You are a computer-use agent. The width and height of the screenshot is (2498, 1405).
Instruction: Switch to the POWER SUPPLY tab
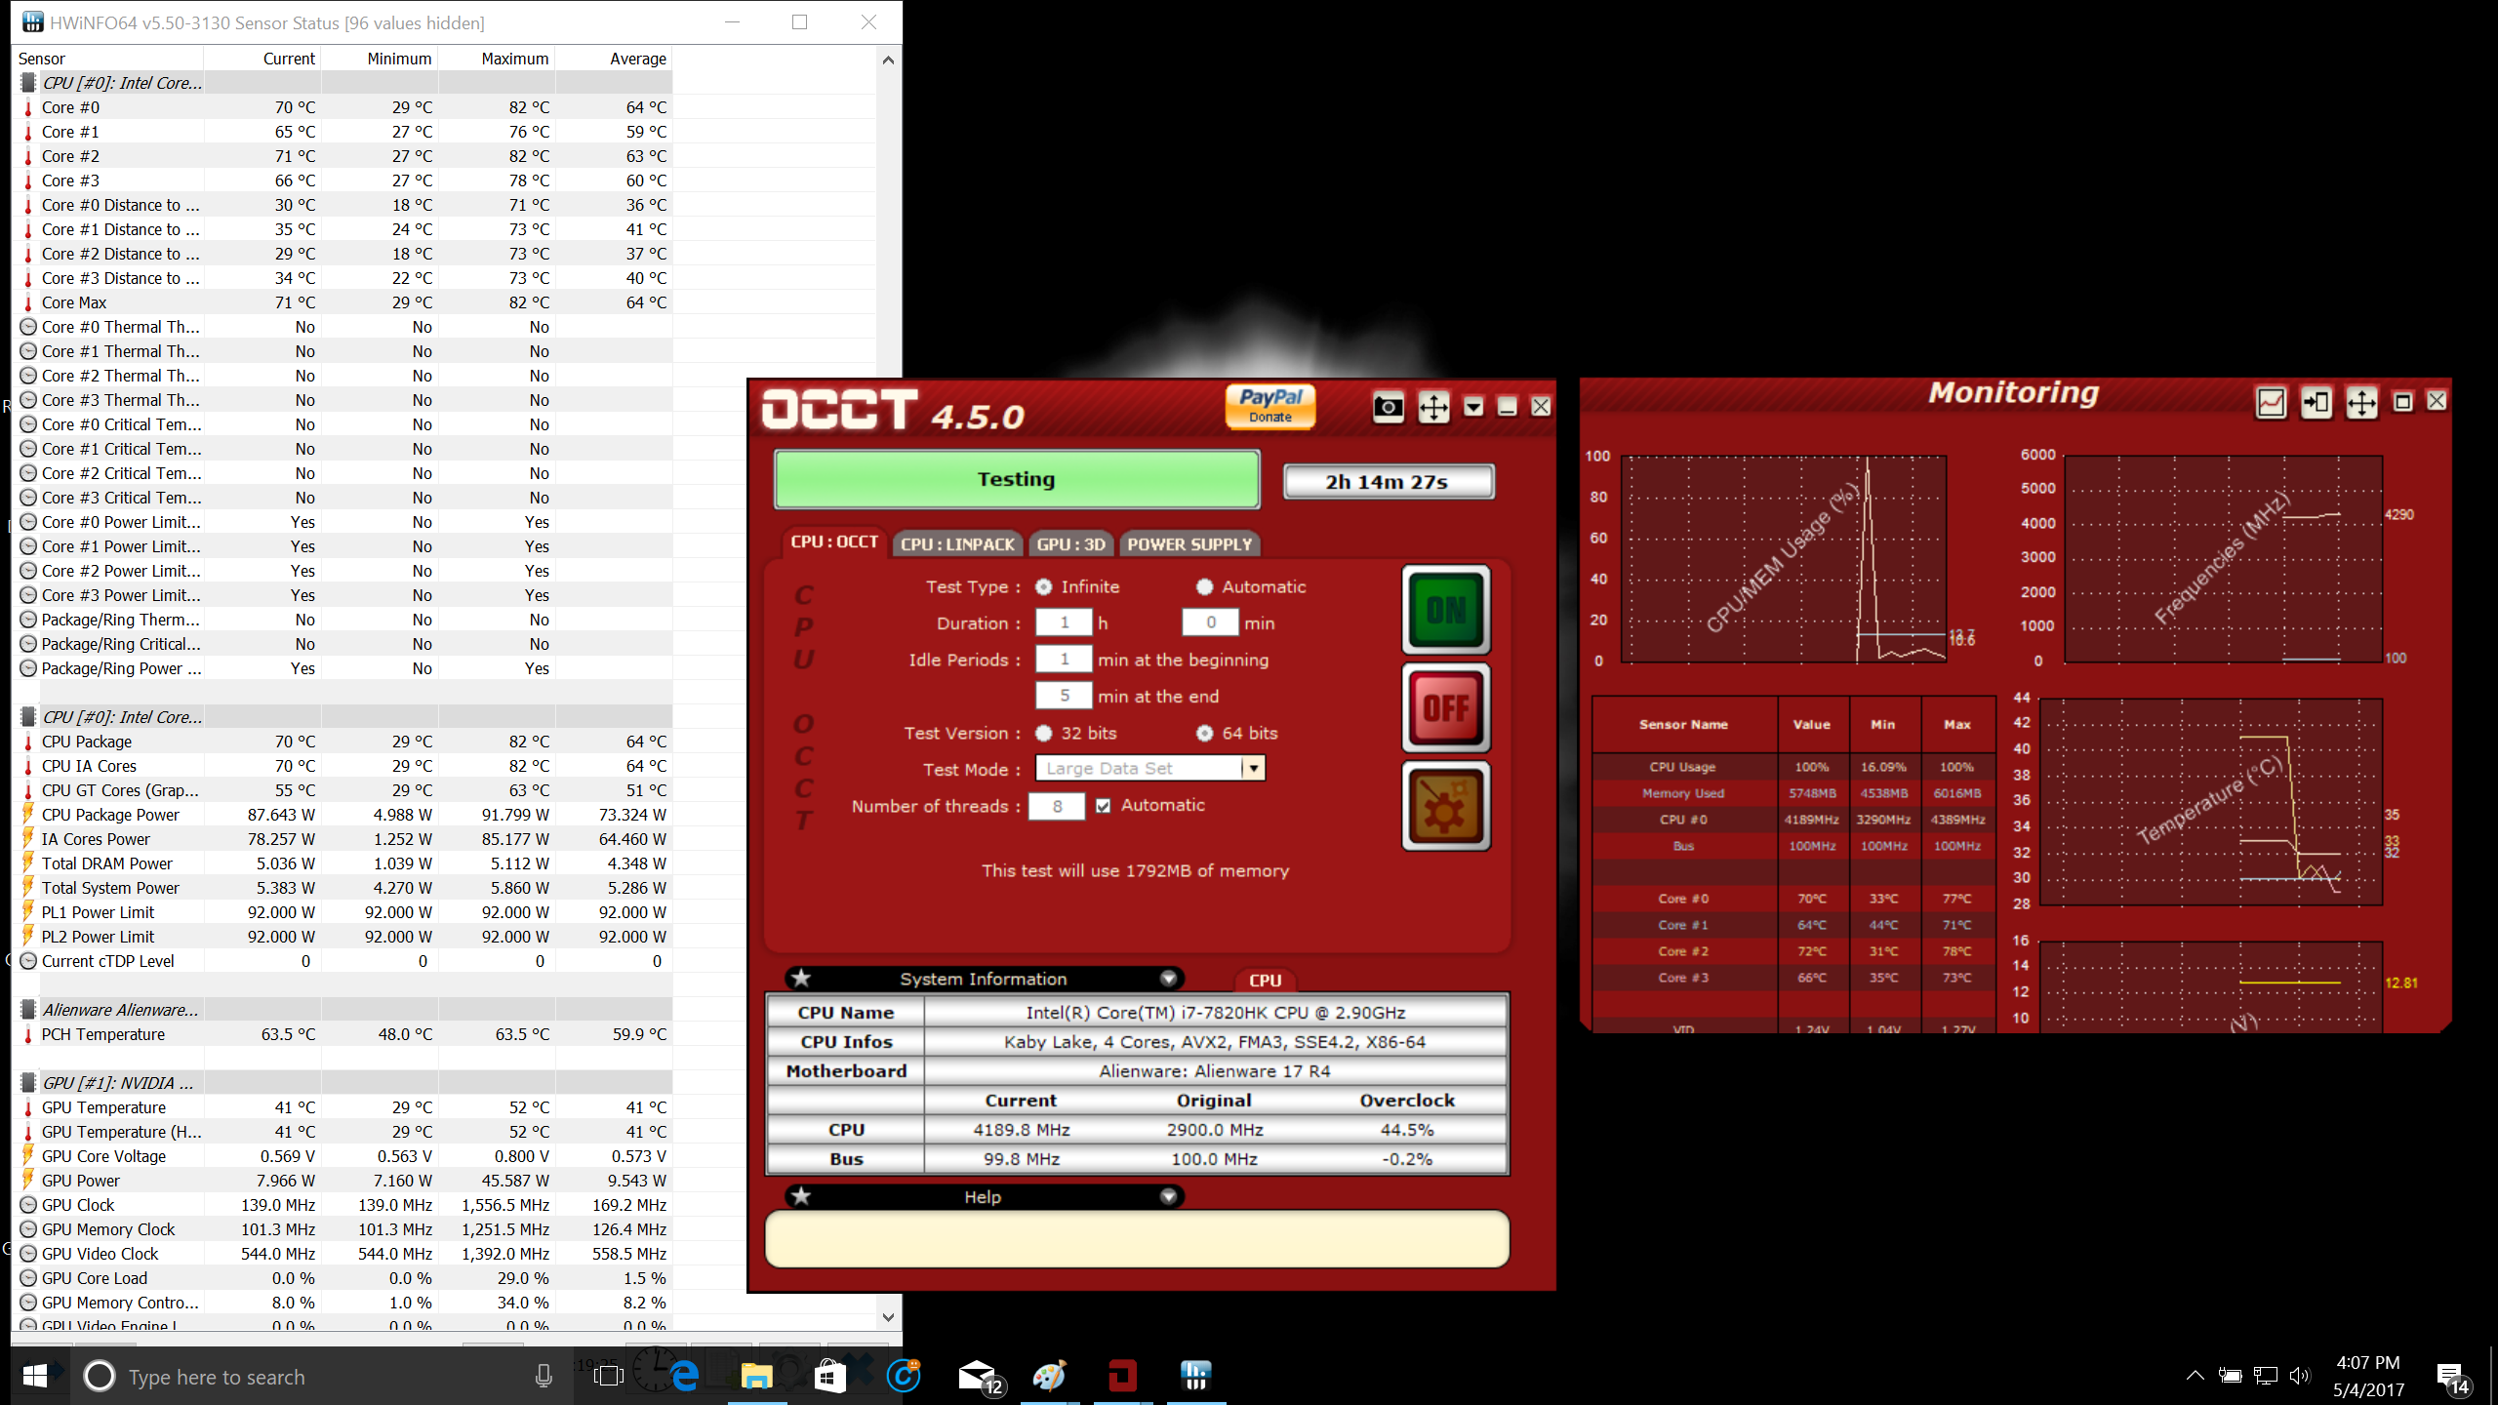point(1189,544)
